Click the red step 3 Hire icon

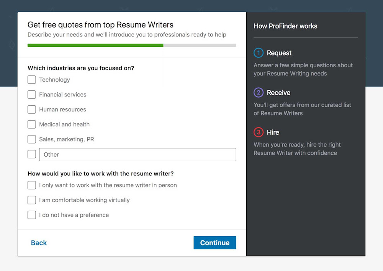tap(259, 132)
